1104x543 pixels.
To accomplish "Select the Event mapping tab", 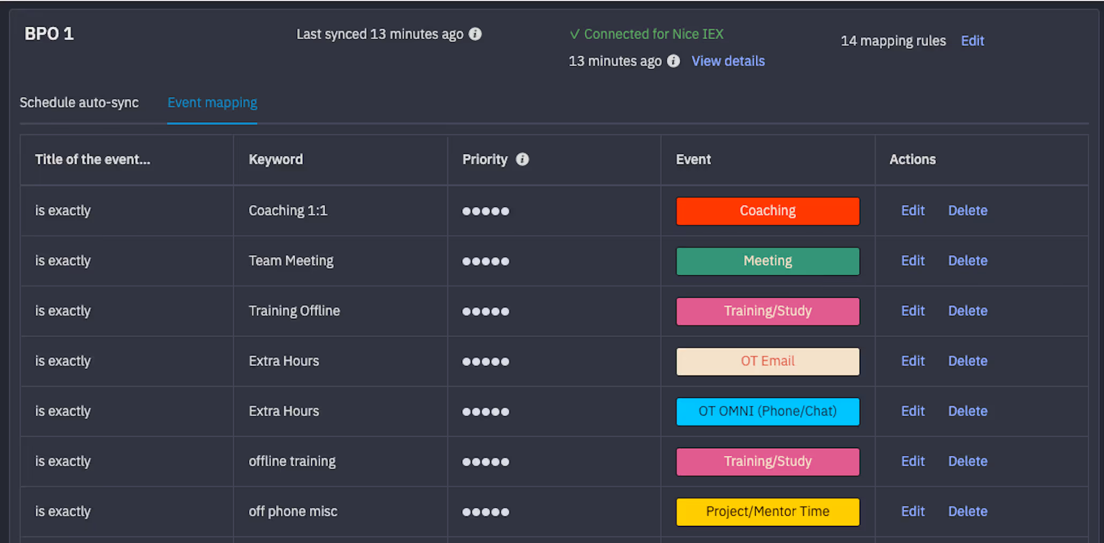I will pos(212,103).
